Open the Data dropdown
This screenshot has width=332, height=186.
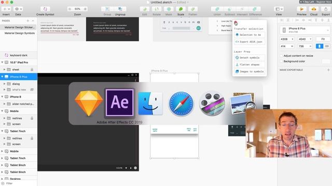click(x=18, y=9)
